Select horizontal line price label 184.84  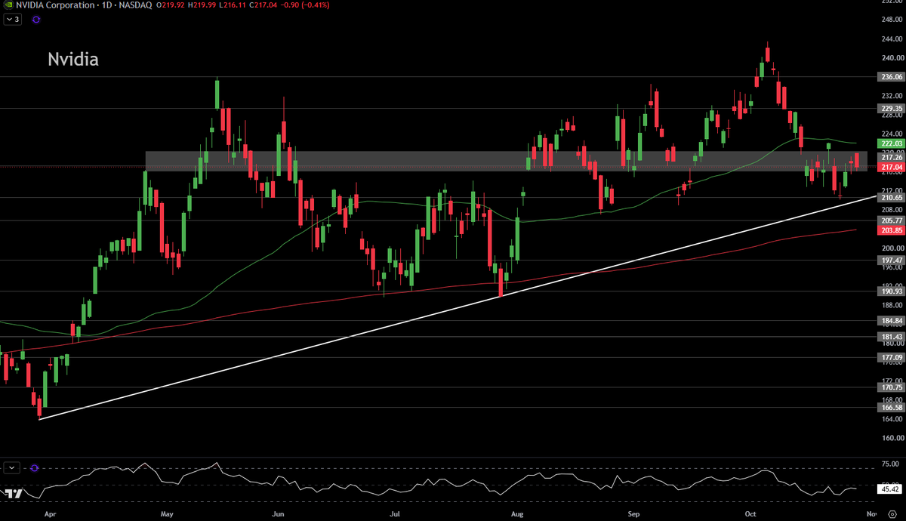click(x=892, y=320)
